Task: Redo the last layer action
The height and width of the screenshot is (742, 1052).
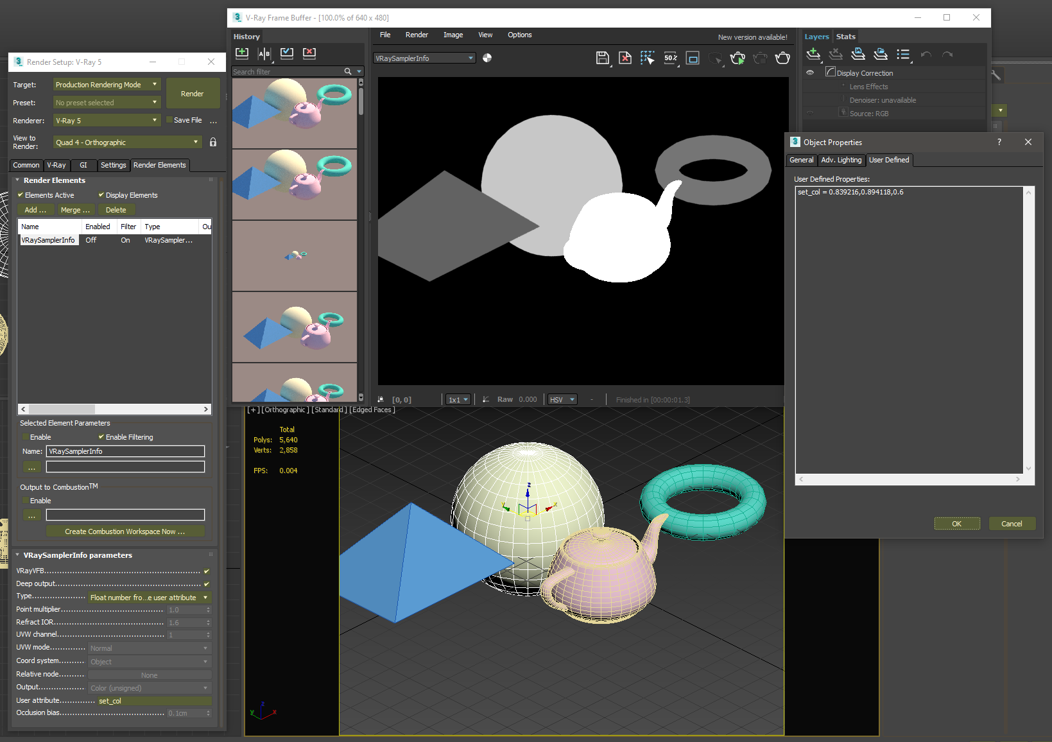Action: [x=947, y=55]
